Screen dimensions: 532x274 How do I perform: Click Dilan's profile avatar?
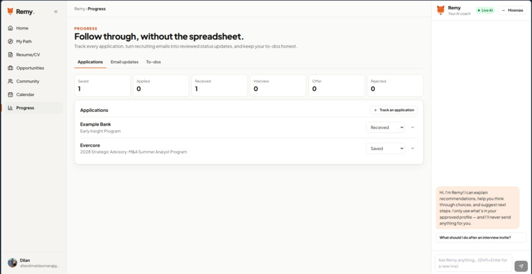pos(13,263)
